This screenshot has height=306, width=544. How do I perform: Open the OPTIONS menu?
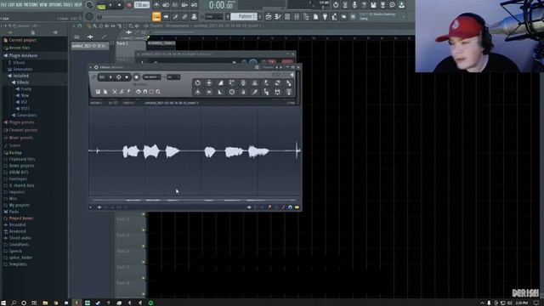(54, 5)
